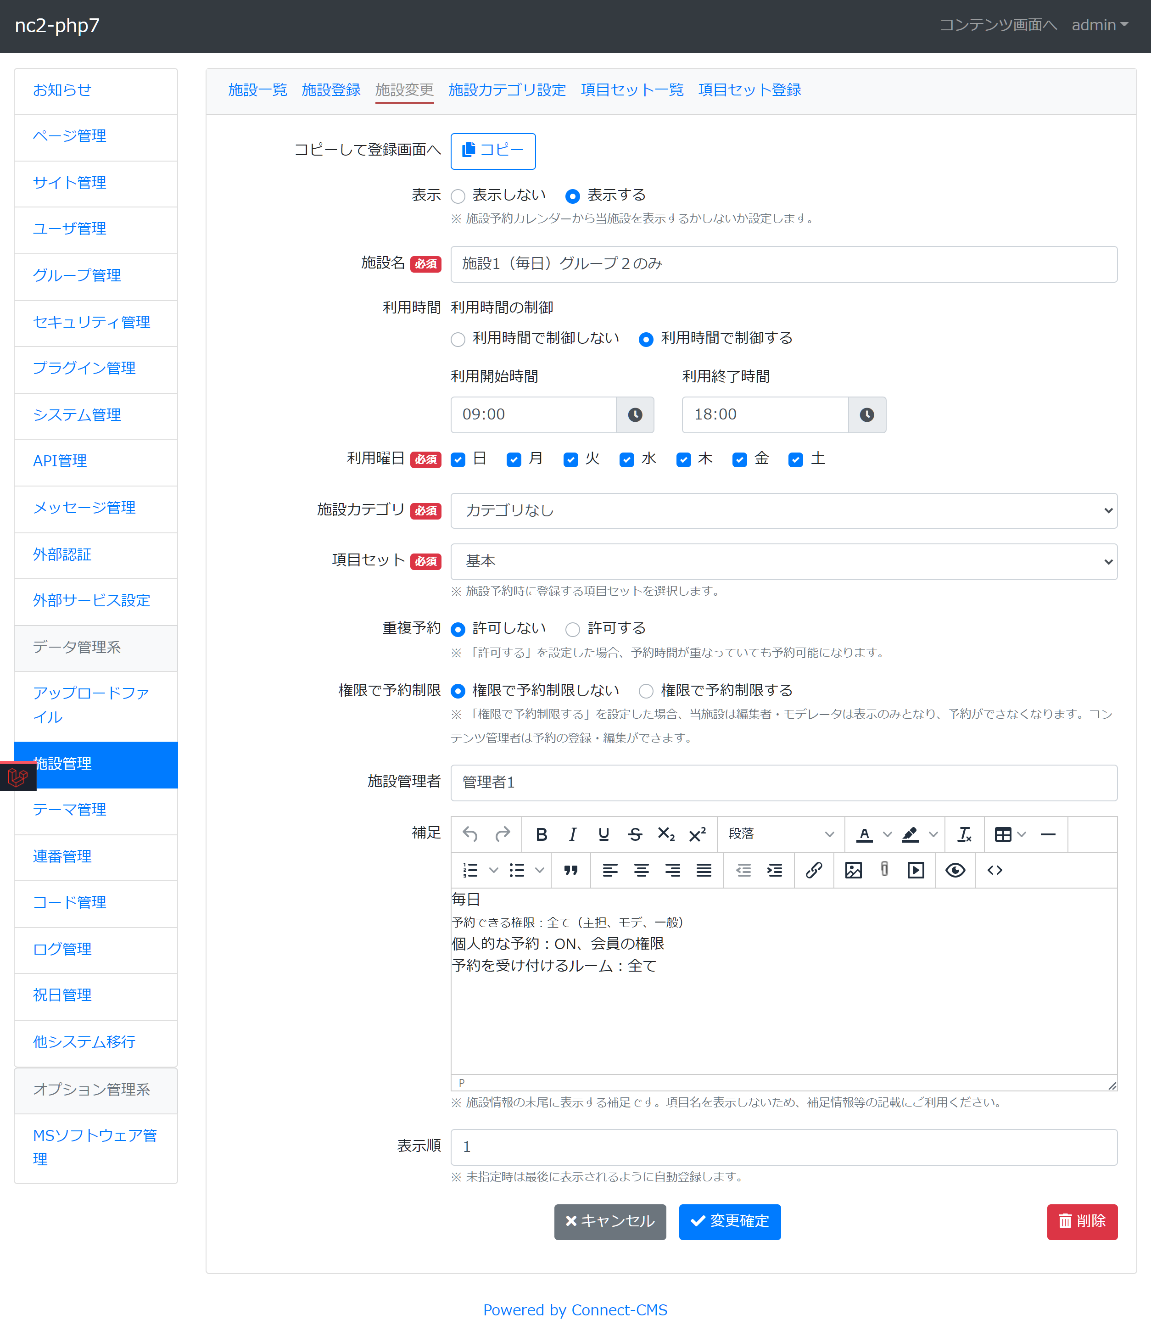This screenshot has width=1151, height=1342.
Task: Click the Bold icon in the editor toolbar
Action: (x=542, y=834)
